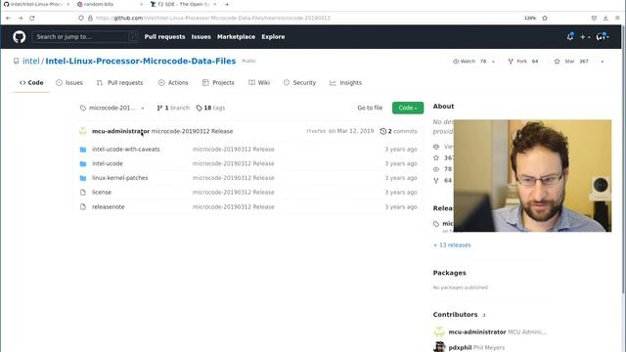Open a new browser tab with plus

pos(227,4)
